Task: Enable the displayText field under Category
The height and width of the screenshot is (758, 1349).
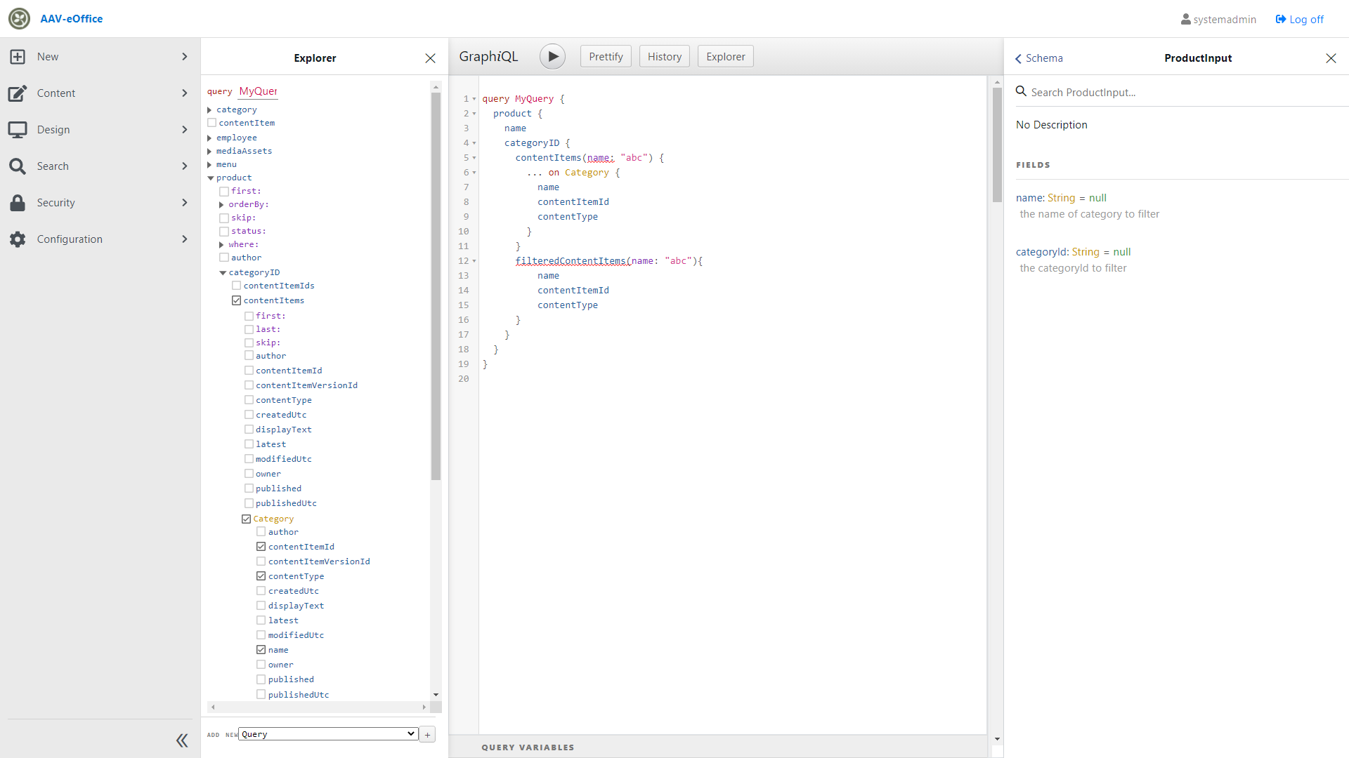Action: [x=261, y=605]
